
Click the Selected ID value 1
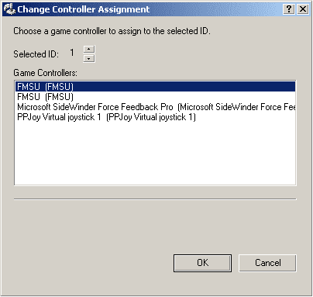point(72,53)
